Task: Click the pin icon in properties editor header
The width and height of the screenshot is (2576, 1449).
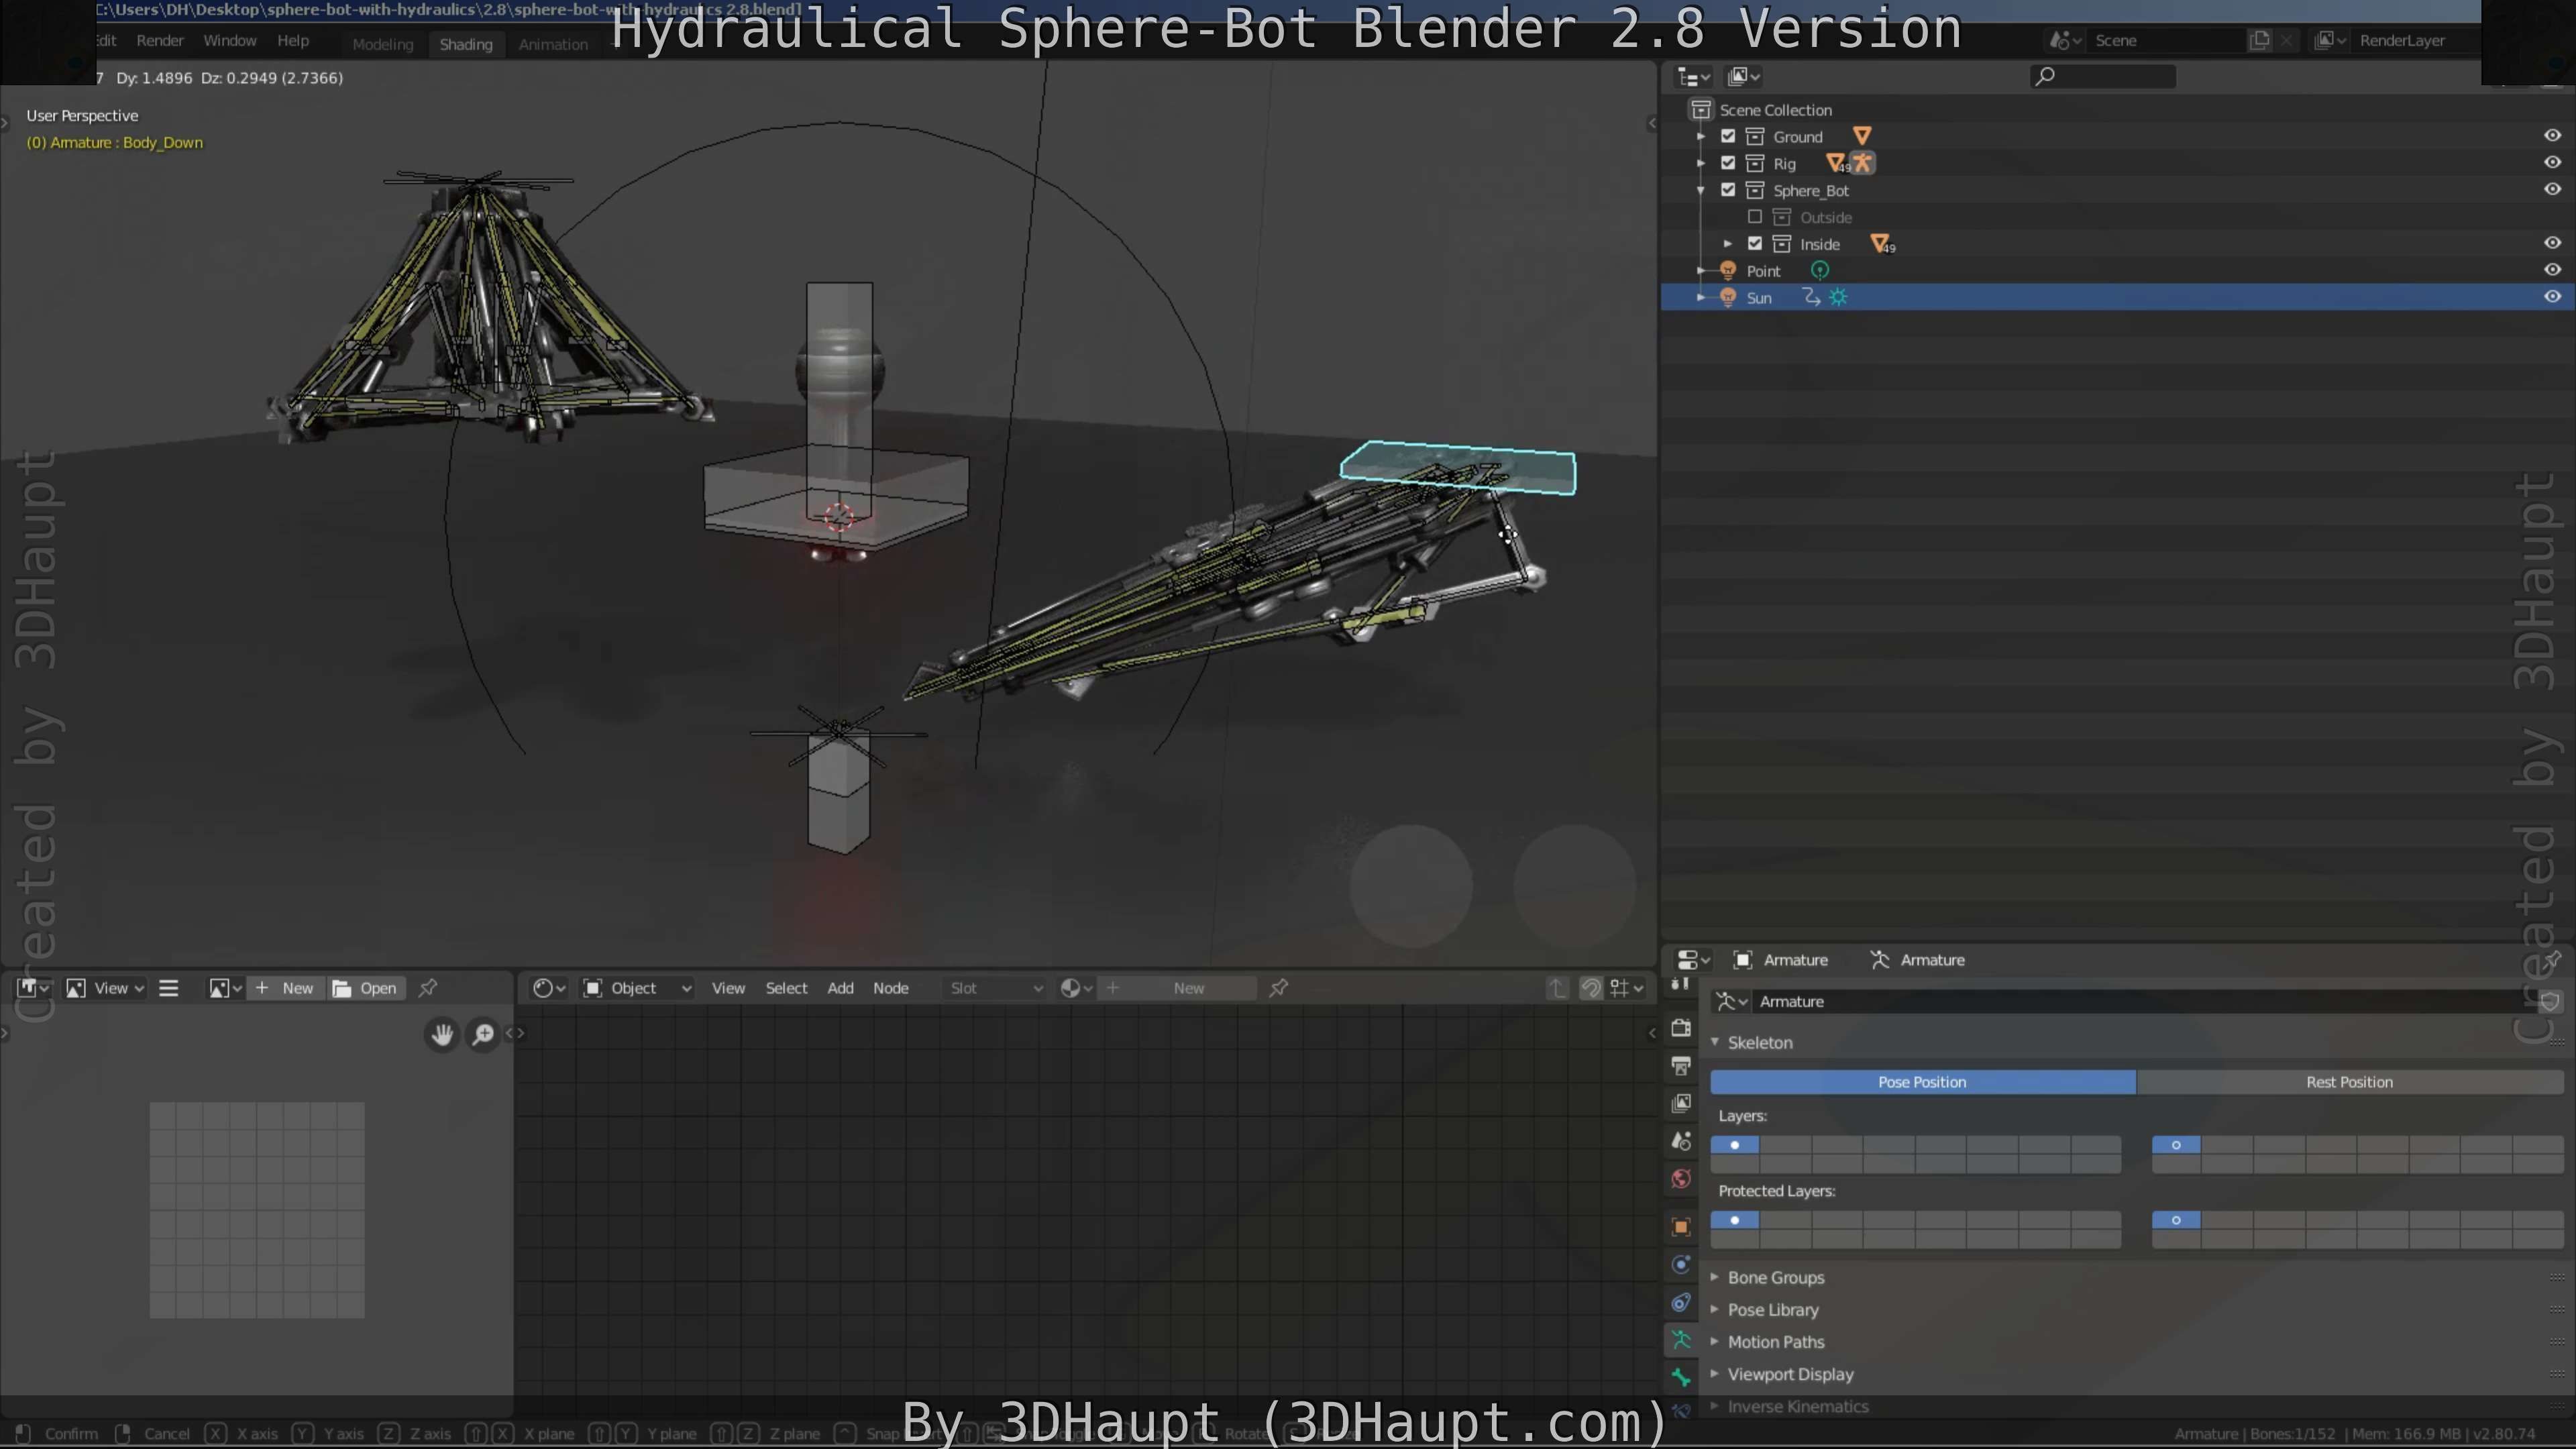Action: tap(2553, 960)
